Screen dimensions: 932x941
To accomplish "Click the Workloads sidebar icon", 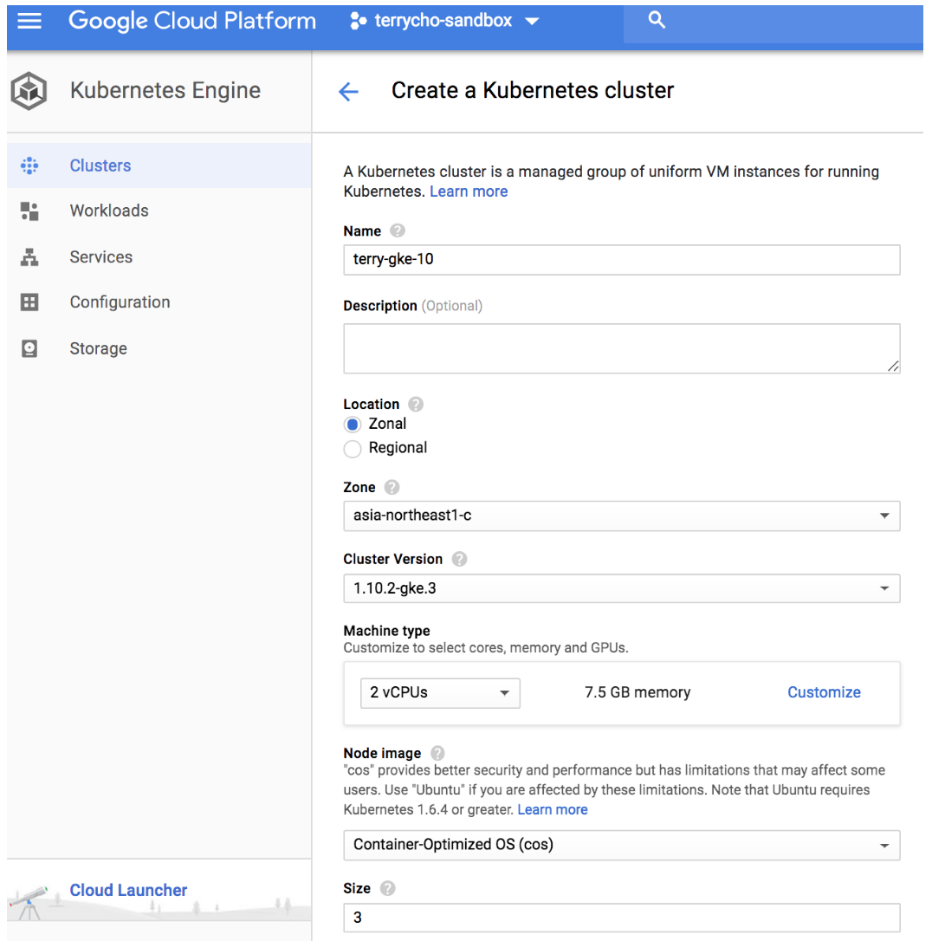I will pos(29,211).
